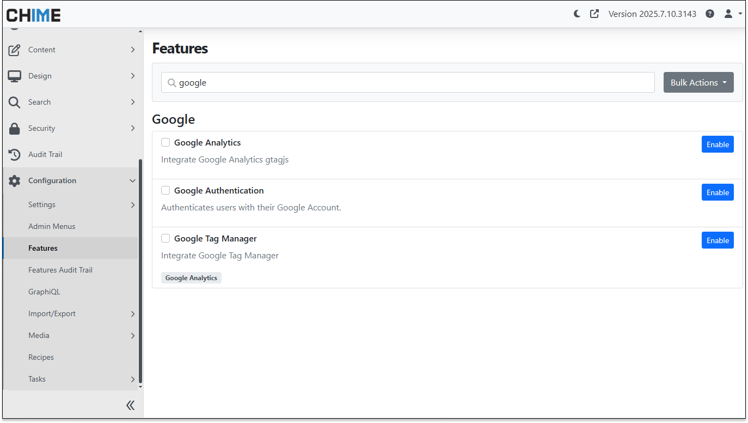Click the Google Tag Manager feature title
748x423 pixels.
(x=216, y=238)
